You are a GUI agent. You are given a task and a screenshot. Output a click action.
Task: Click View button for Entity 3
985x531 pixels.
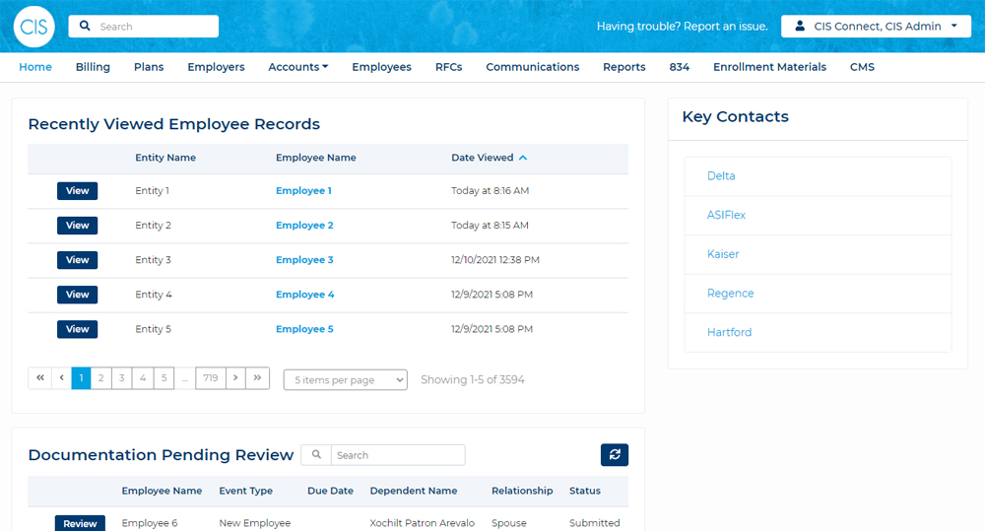[77, 260]
